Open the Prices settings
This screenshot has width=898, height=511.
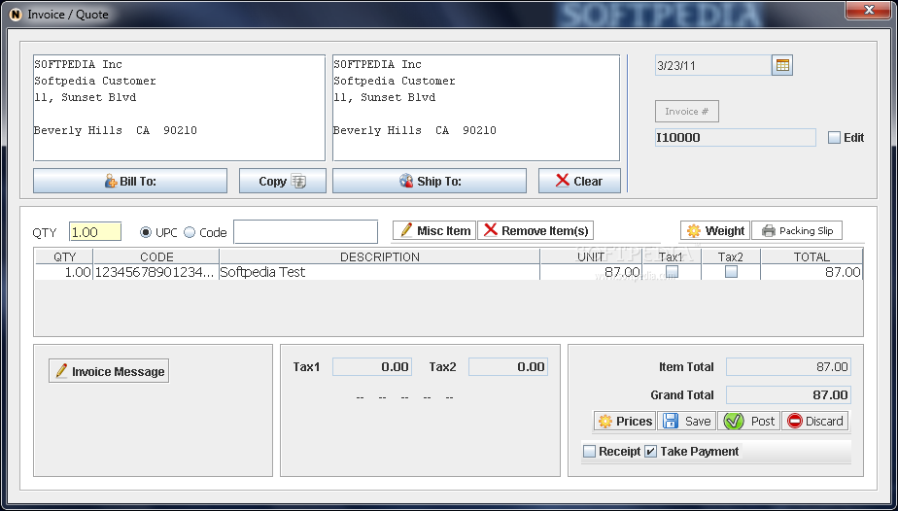(x=625, y=422)
